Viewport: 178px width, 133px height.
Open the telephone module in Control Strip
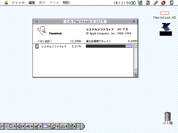72,126
